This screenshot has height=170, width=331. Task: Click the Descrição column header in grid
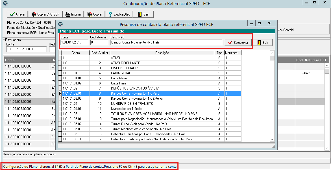click(x=162, y=53)
